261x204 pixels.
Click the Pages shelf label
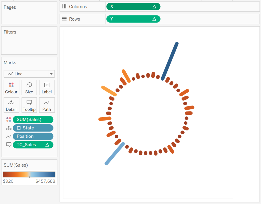pos(10,7)
